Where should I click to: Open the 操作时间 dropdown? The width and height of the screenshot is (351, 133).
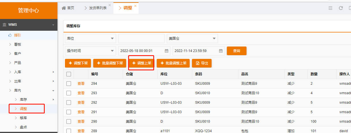[x=90, y=51]
